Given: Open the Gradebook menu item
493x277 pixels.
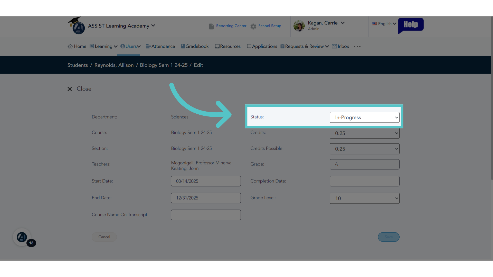Looking at the screenshot, I should [195, 46].
